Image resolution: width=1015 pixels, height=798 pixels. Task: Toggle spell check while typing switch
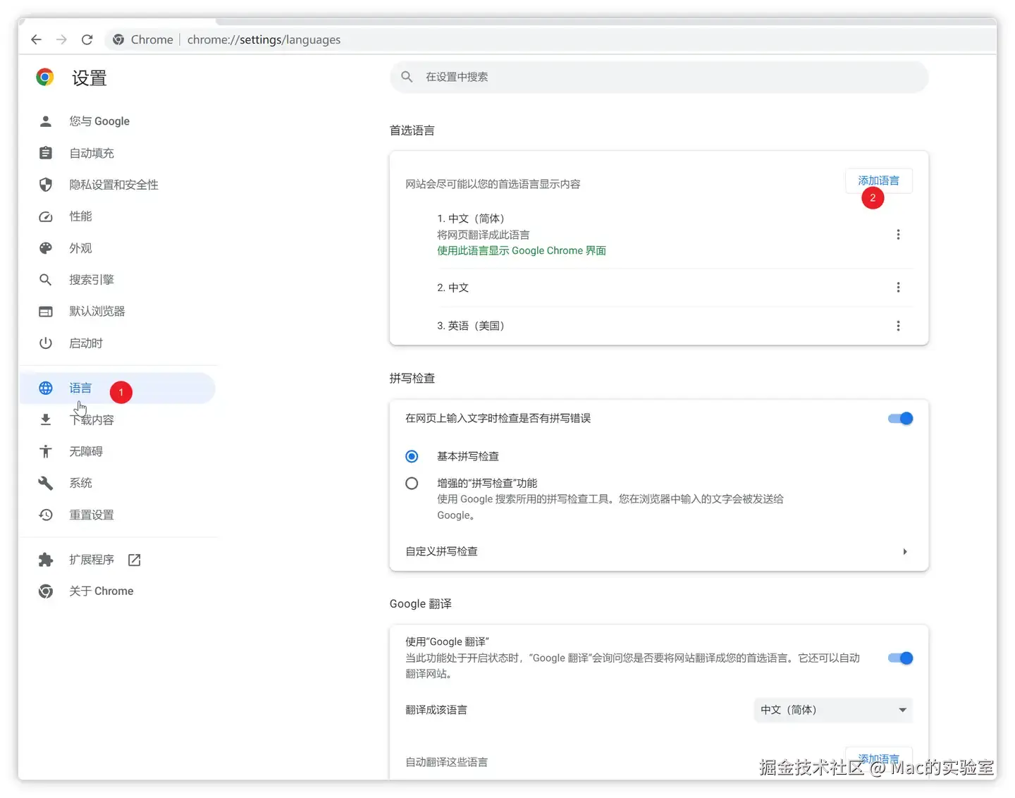[901, 419]
